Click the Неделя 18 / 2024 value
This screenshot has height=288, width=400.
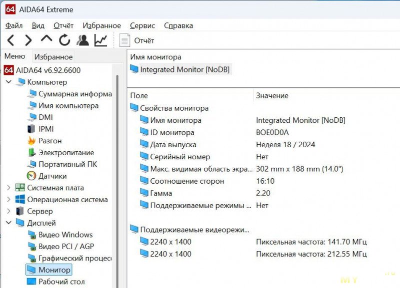pyautogui.click(x=285, y=145)
